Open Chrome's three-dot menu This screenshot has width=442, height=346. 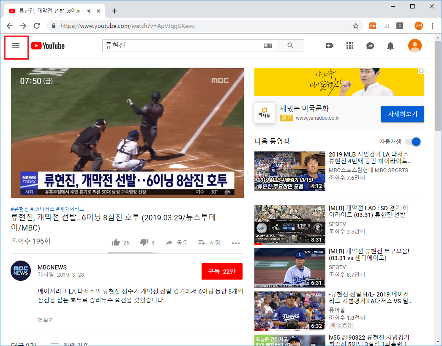point(432,26)
